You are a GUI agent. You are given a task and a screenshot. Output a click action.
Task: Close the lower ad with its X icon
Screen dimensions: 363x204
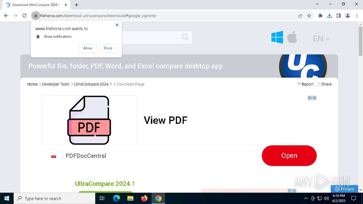tap(294, 191)
